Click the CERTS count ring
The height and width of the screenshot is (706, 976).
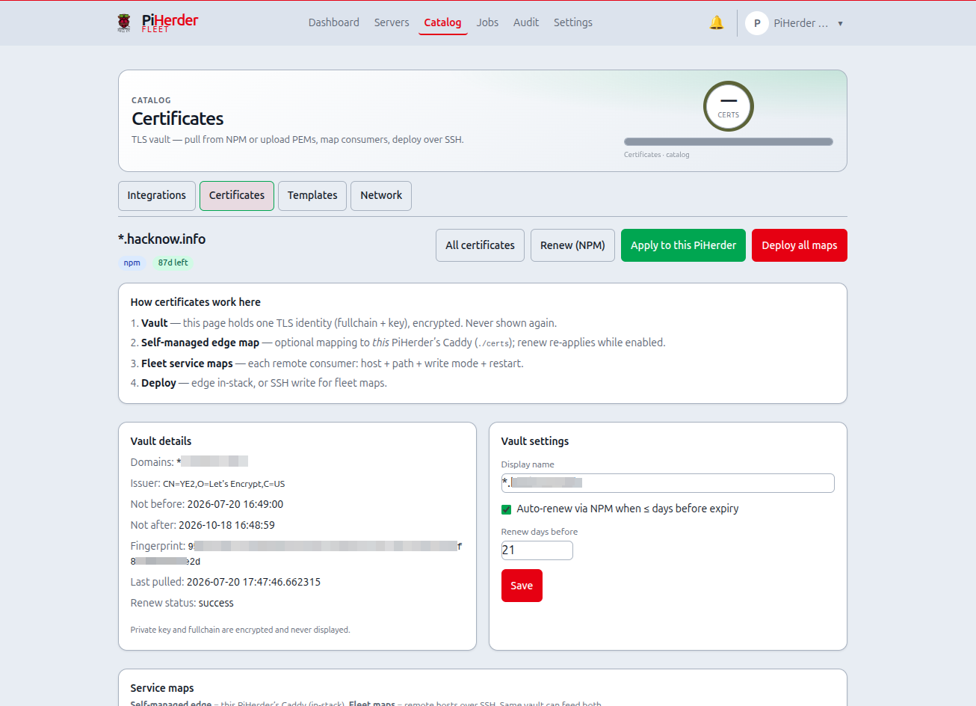(x=729, y=106)
